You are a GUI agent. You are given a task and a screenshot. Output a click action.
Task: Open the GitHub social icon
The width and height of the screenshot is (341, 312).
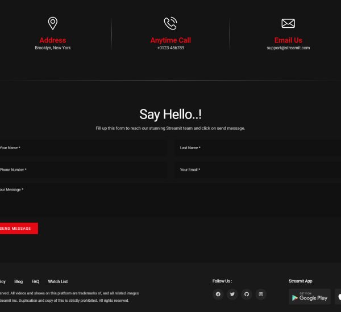(x=246, y=294)
